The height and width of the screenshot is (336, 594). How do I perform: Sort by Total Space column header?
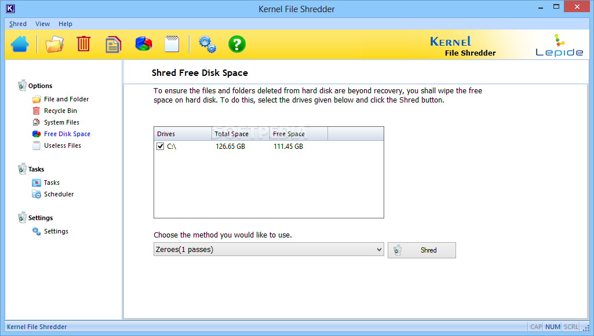[x=240, y=134]
